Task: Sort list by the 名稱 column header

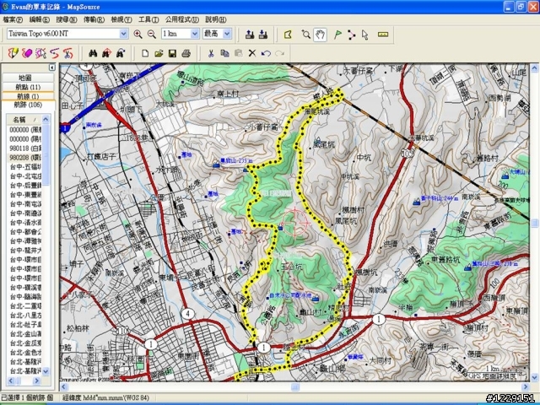Action: pyautogui.click(x=24, y=120)
